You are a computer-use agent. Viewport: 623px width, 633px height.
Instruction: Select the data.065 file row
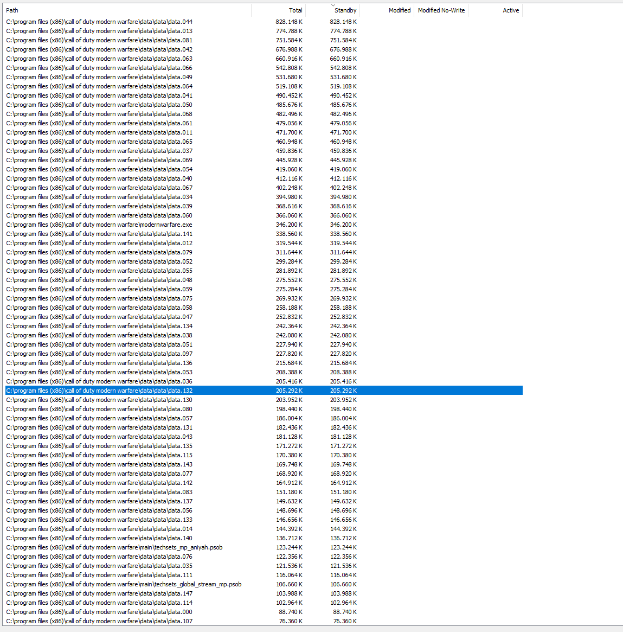tap(264, 142)
